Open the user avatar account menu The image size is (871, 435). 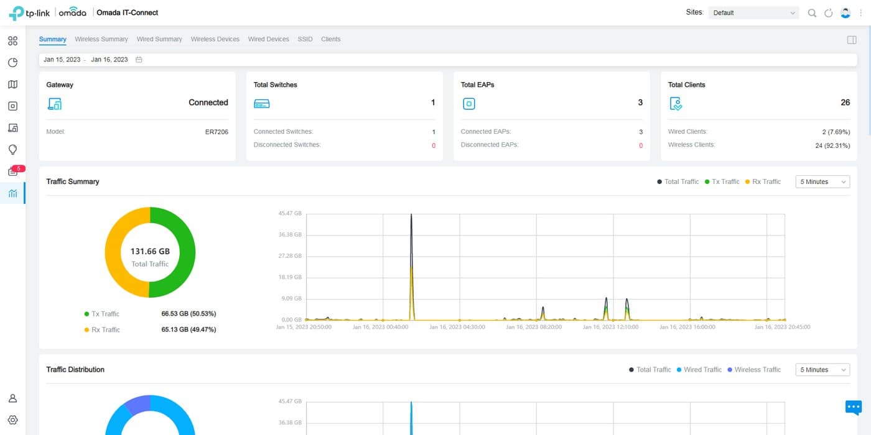pos(845,12)
